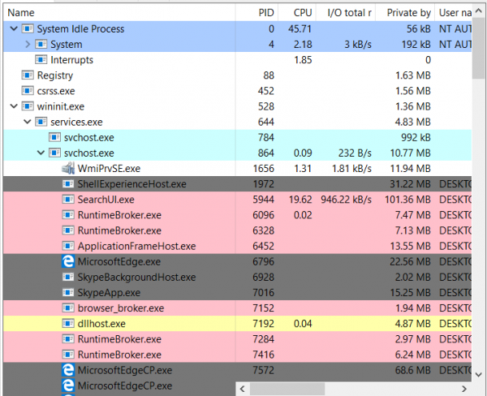Click the Edge icon for MicrosoftEdgeCP.exe PID 7572
Viewport: 487px width, 396px height.
69,369
